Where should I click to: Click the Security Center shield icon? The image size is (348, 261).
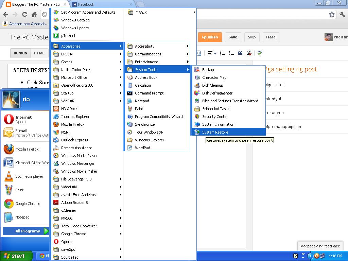(197, 117)
